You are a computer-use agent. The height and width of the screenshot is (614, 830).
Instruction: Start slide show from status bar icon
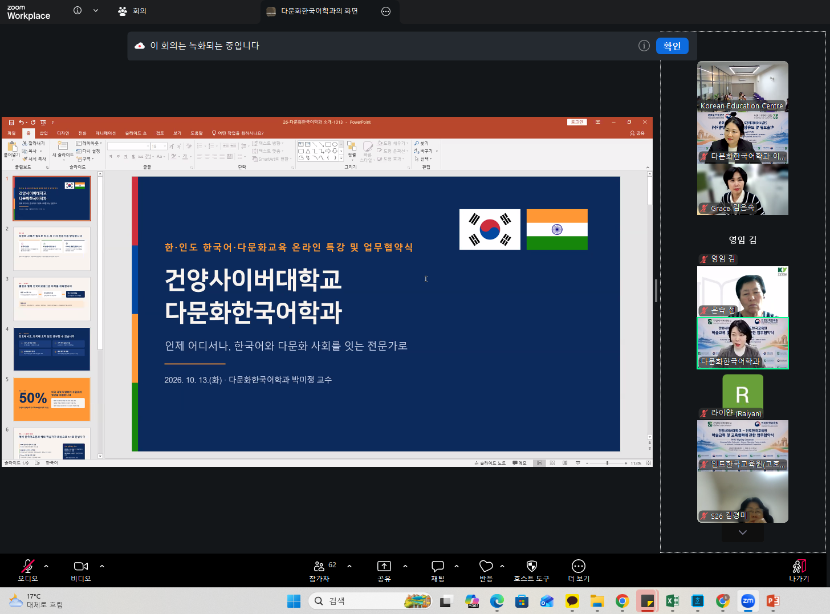click(577, 463)
